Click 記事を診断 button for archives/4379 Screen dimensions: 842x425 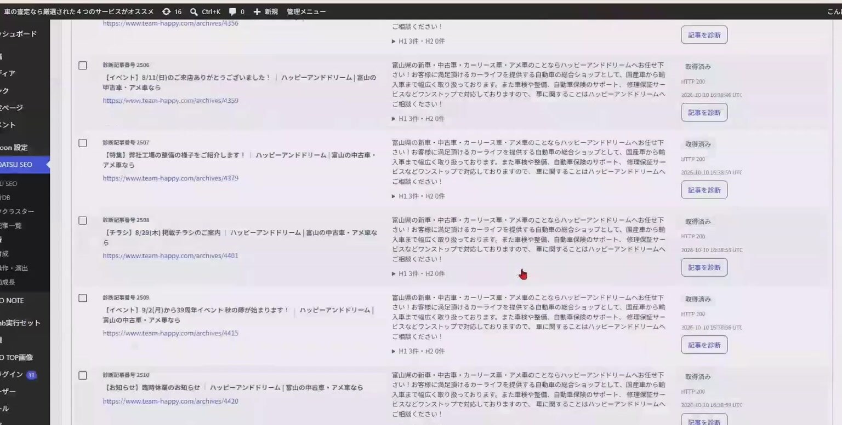pyautogui.click(x=704, y=190)
